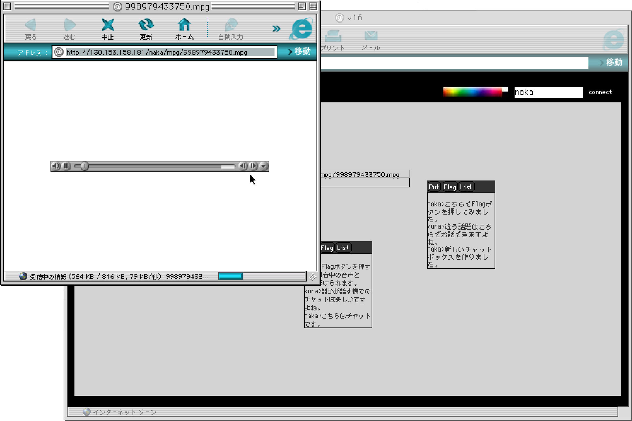Expand the toolbar overflow chevron

tap(276, 29)
